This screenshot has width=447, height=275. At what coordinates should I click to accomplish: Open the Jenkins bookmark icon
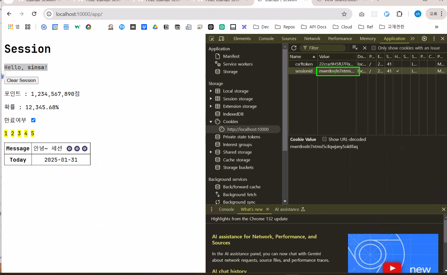[x=111, y=27]
